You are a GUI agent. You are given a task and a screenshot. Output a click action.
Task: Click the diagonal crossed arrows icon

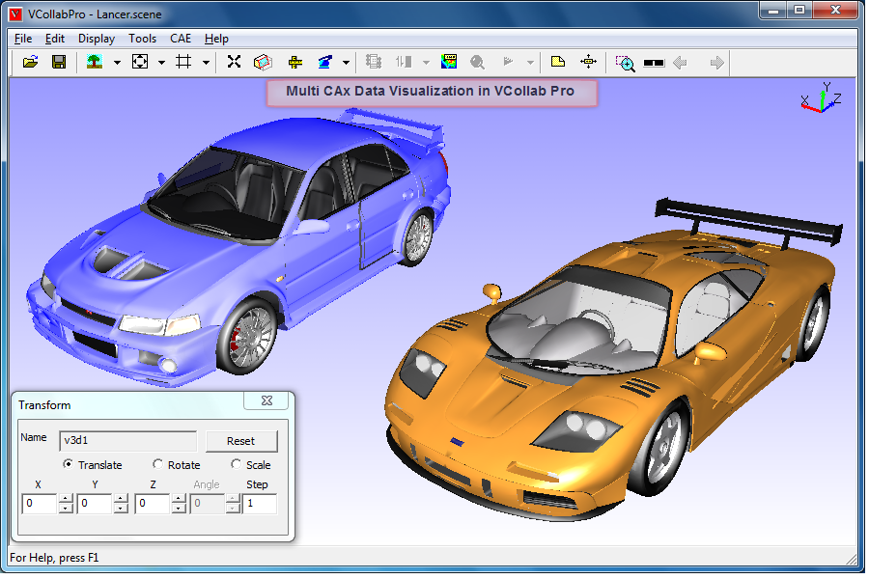234,62
